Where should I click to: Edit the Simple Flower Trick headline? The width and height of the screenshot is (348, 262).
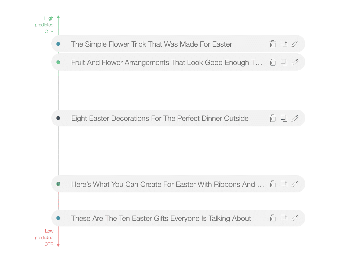pyautogui.click(x=295, y=44)
